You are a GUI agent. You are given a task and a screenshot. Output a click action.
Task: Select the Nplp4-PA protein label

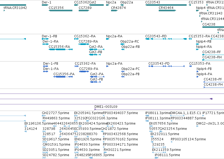(204, 74)
